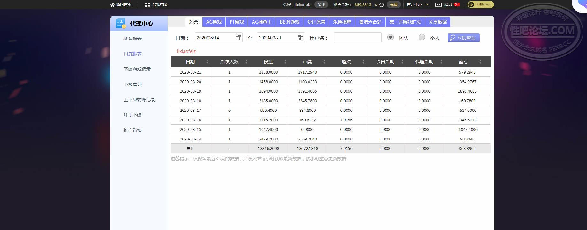Viewport: 587px width, 230px height.
Task: Refresh the account balance
Action: pos(382,5)
